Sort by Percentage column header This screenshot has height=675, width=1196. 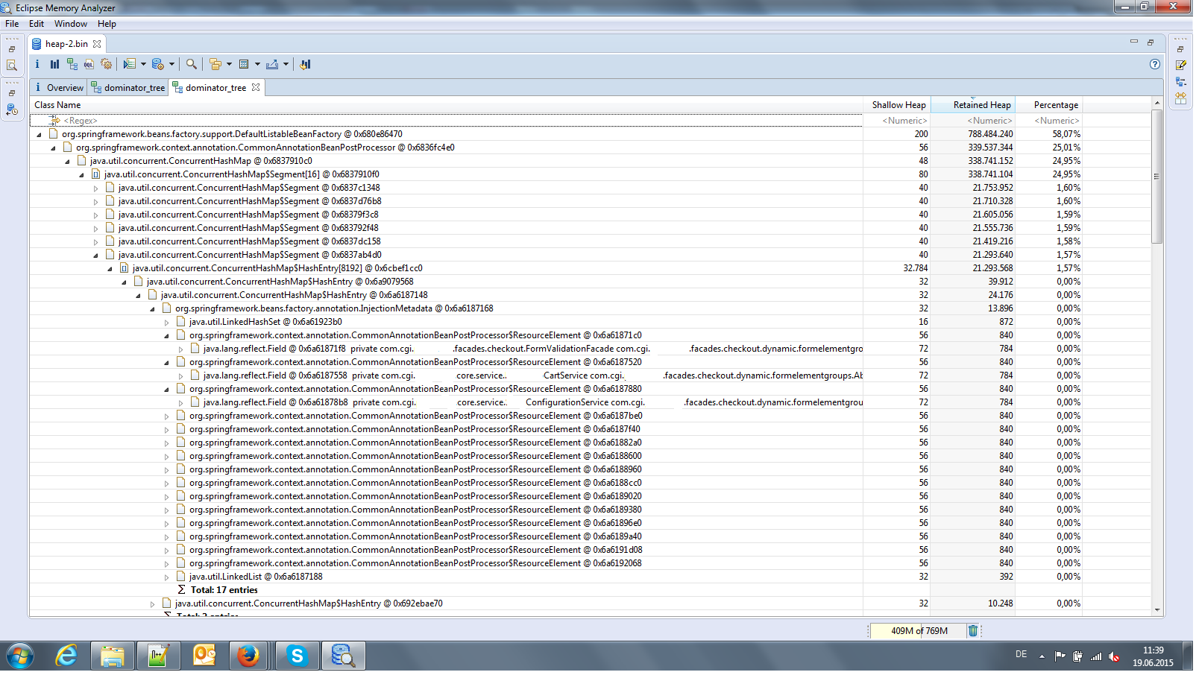pyautogui.click(x=1048, y=105)
